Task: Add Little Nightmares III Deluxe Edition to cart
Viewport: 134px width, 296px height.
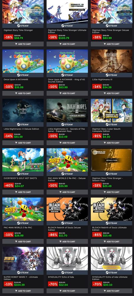Action: point(23,143)
